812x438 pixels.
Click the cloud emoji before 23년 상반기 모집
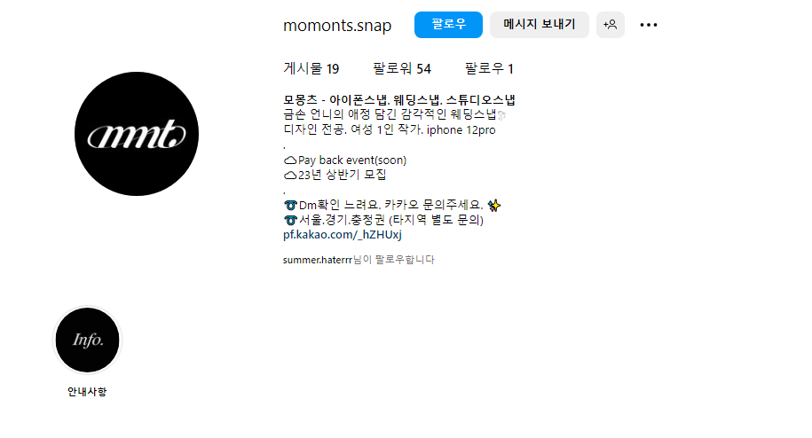coord(290,176)
